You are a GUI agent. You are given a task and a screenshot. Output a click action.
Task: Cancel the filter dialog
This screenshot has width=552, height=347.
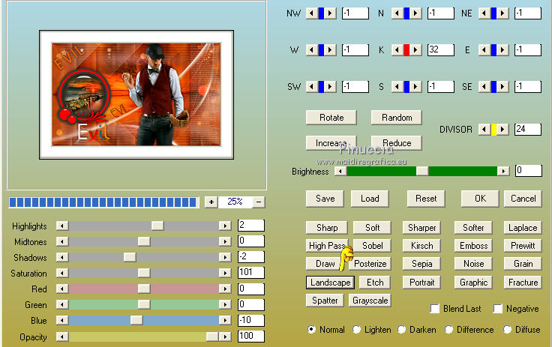pos(523,199)
